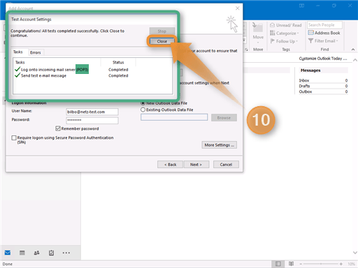Click Search People box
Viewport: 358px width, 268px height.
[x=324, y=25]
